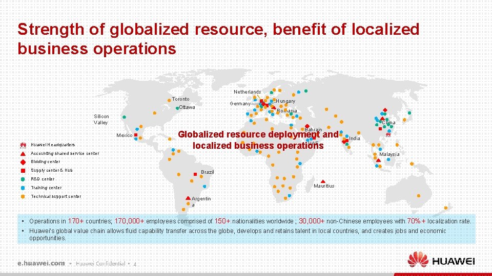This screenshot has width=492, height=276.
Task: Click the green dot at Ottawa
Action: pos(177,108)
